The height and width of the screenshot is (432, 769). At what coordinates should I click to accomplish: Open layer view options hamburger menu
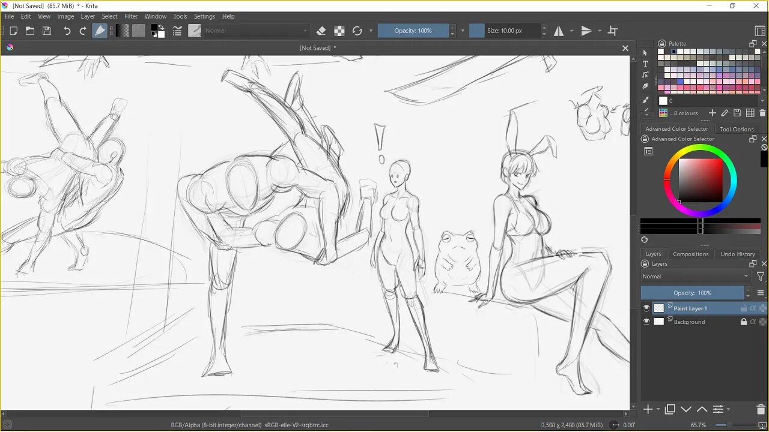click(x=761, y=293)
